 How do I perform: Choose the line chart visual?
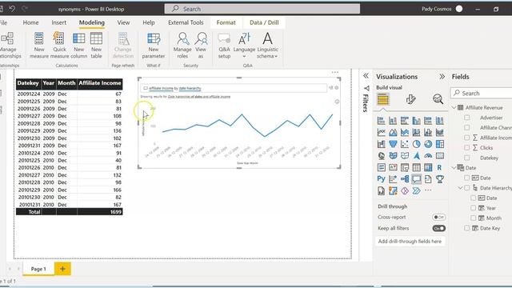[x=381, y=132]
